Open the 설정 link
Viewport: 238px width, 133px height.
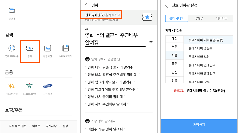coord(65,126)
